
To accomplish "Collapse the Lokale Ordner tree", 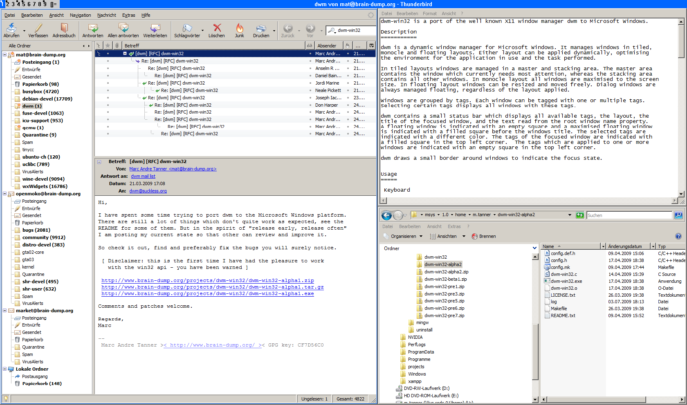I will click(5, 369).
